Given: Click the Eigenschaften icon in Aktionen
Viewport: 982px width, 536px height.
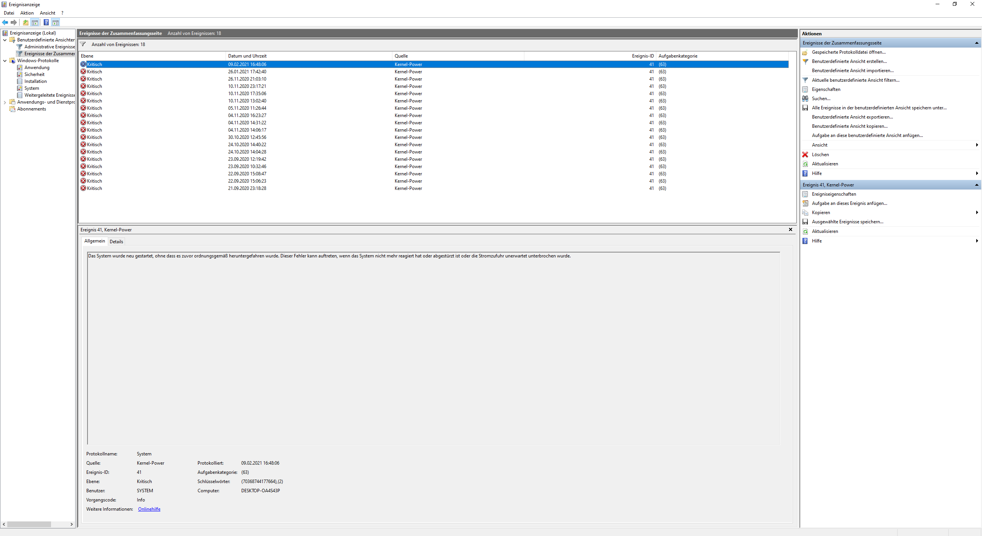Looking at the screenshot, I should pyautogui.click(x=805, y=89).
